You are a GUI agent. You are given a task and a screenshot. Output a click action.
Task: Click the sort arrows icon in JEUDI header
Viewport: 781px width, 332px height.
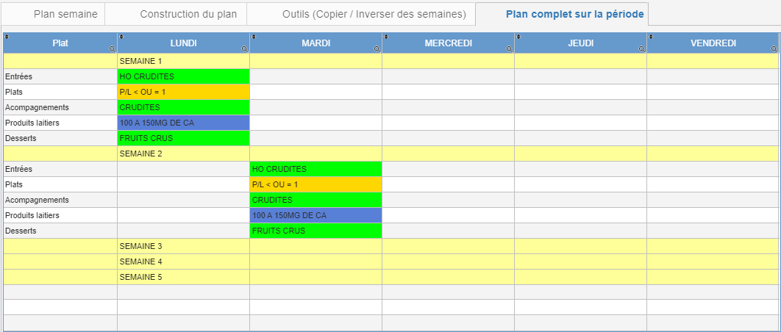(x=518, y=36)
